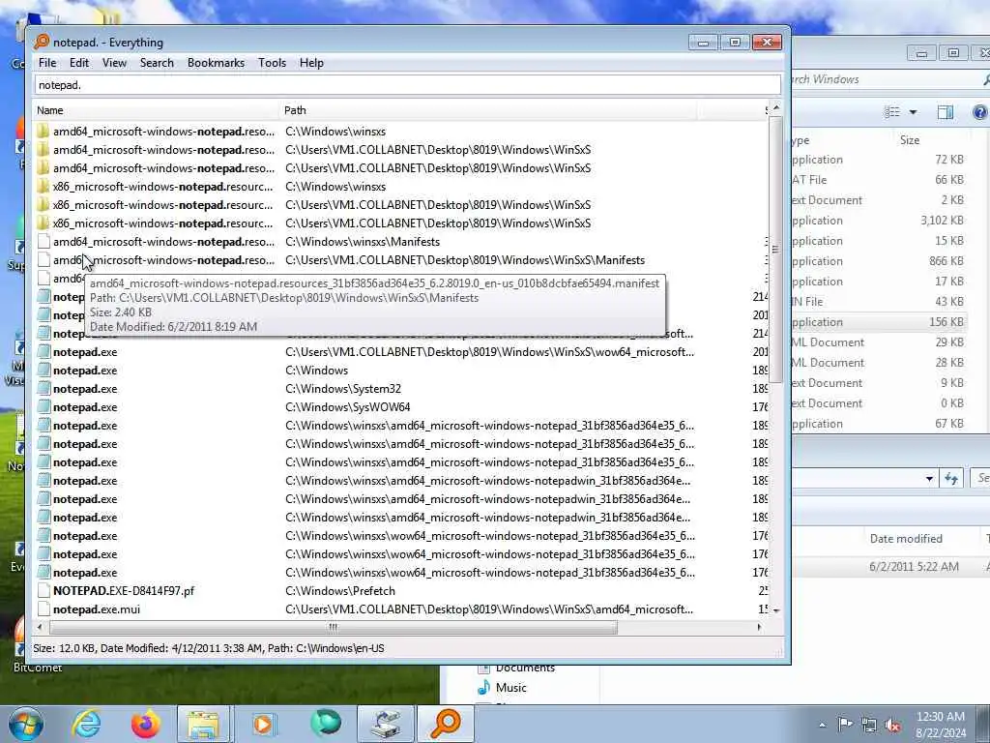Open the Tools menu
The height and width of the screenshot is (743, 990).
[272, 63]
